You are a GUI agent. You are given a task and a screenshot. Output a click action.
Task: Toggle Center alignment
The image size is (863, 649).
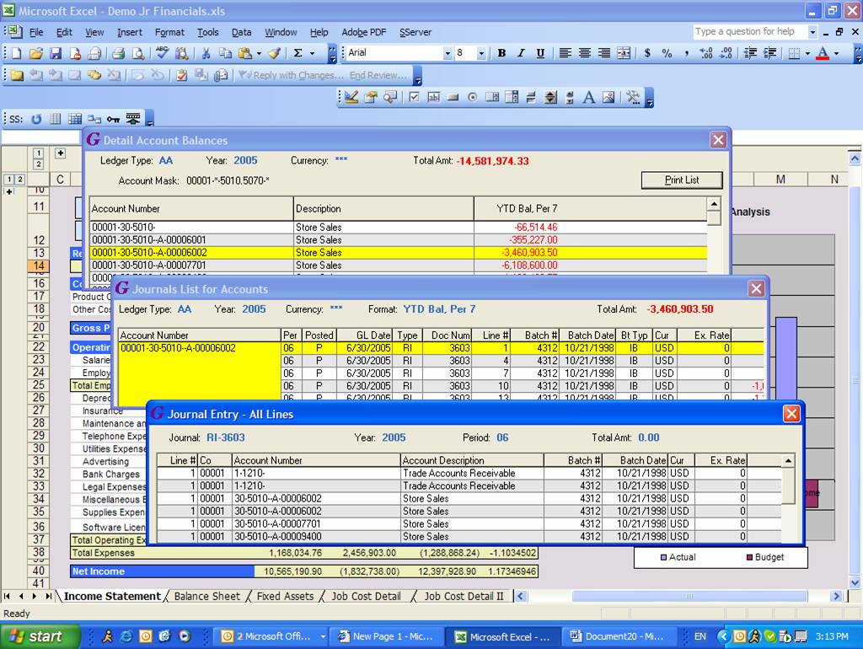tap(585, 53)
